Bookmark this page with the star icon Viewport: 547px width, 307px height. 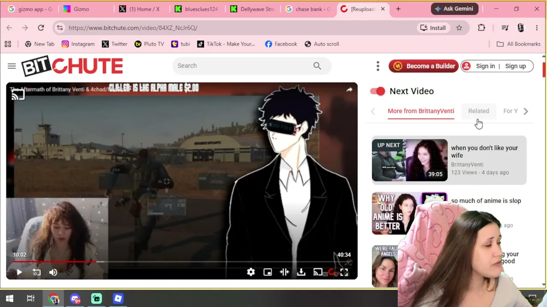click(459, 28)
